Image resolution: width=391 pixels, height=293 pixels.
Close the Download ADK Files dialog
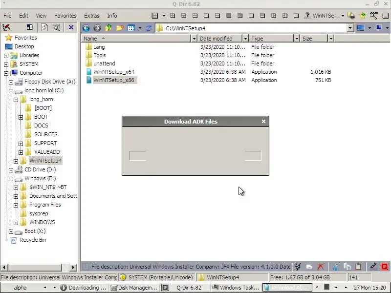pos(263,121)
